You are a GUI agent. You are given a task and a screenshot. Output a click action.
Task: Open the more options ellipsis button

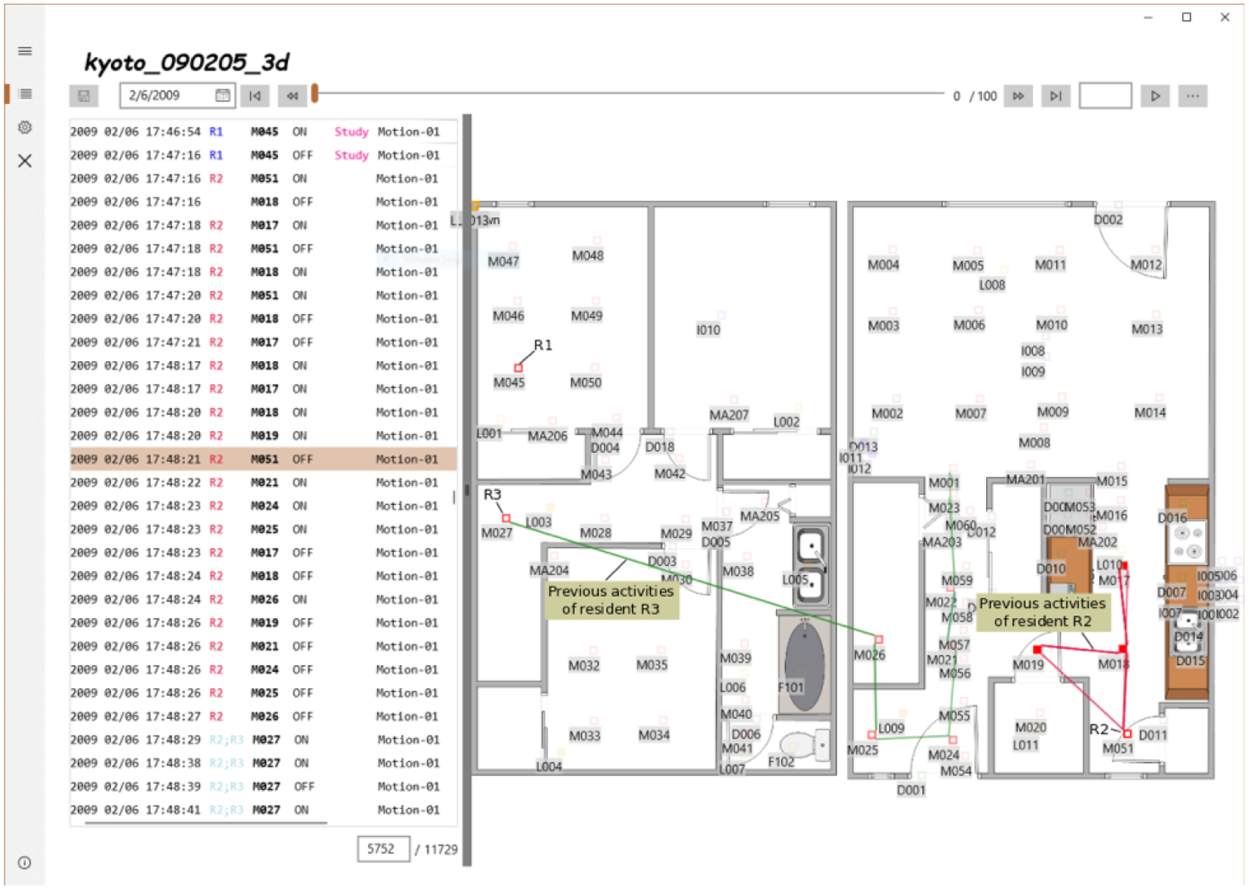(1193, 96)
